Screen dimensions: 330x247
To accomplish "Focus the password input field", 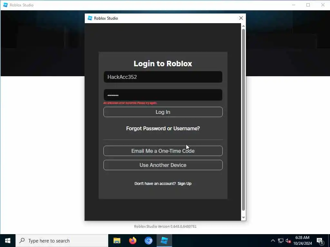I will [163, 95].
